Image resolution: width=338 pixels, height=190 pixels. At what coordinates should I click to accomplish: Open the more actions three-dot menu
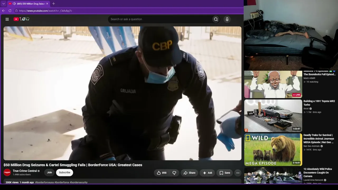(x=238, y=173)
